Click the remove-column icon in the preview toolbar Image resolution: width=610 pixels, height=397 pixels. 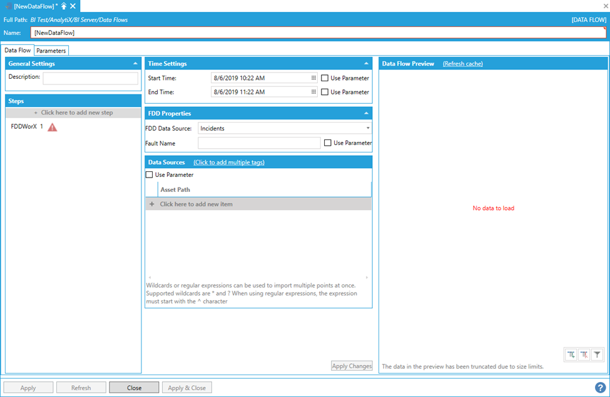[x=584, y=354]
